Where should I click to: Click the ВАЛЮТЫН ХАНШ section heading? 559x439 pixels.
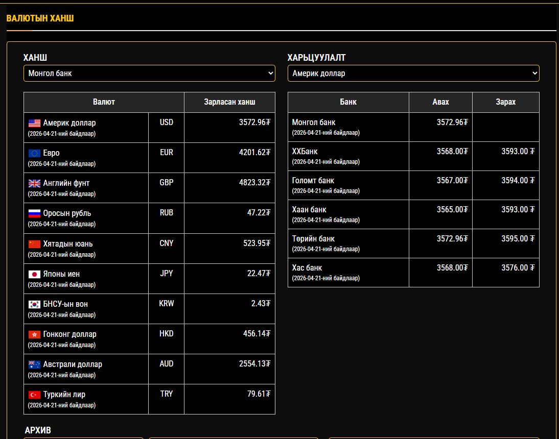click(40, 18)
